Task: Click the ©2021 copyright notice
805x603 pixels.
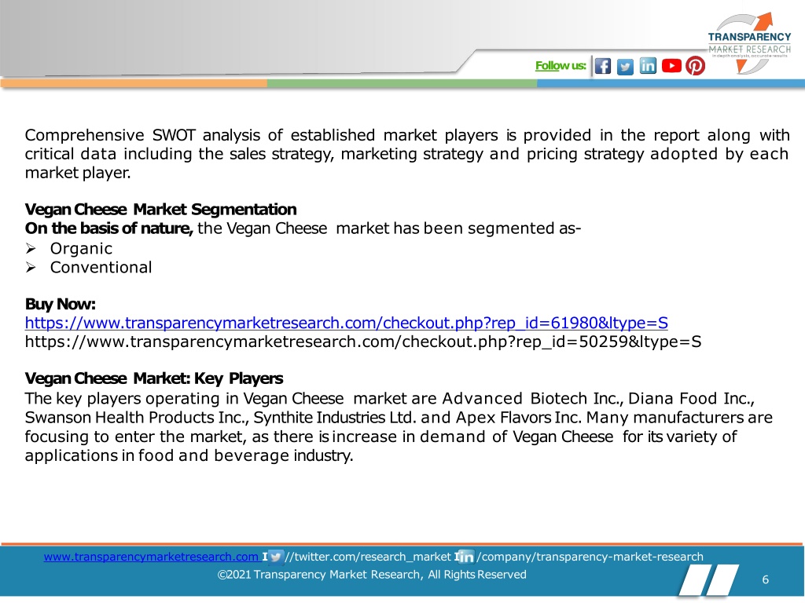Action: point(372,574)
